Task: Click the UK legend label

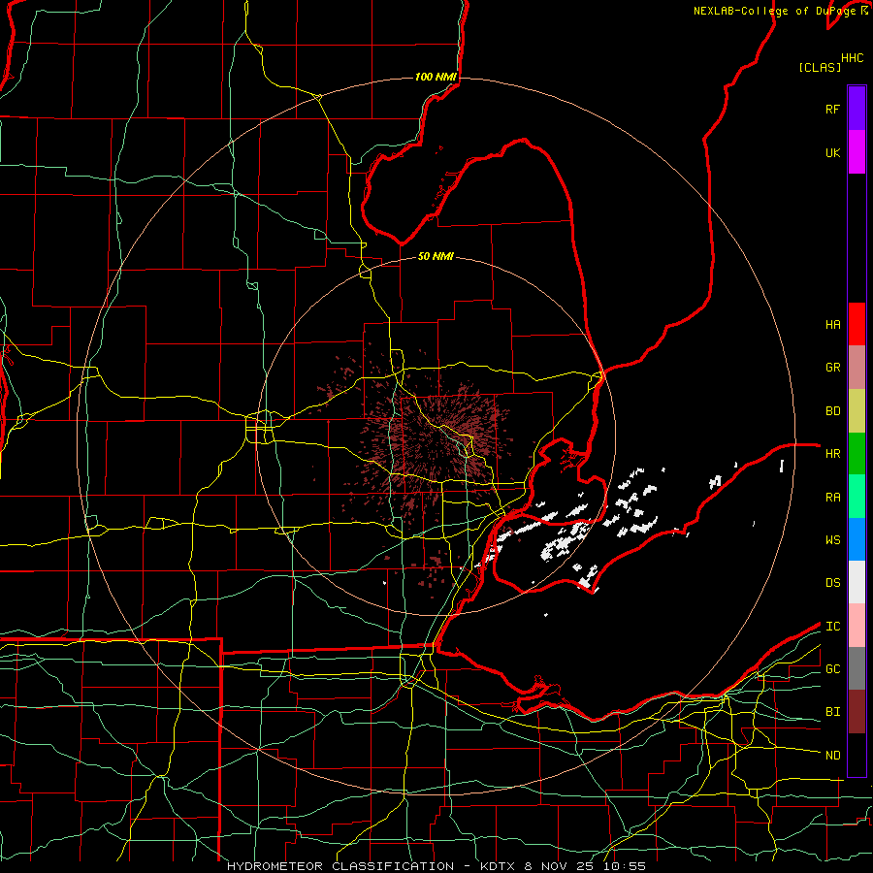Action: click(832, 153)
